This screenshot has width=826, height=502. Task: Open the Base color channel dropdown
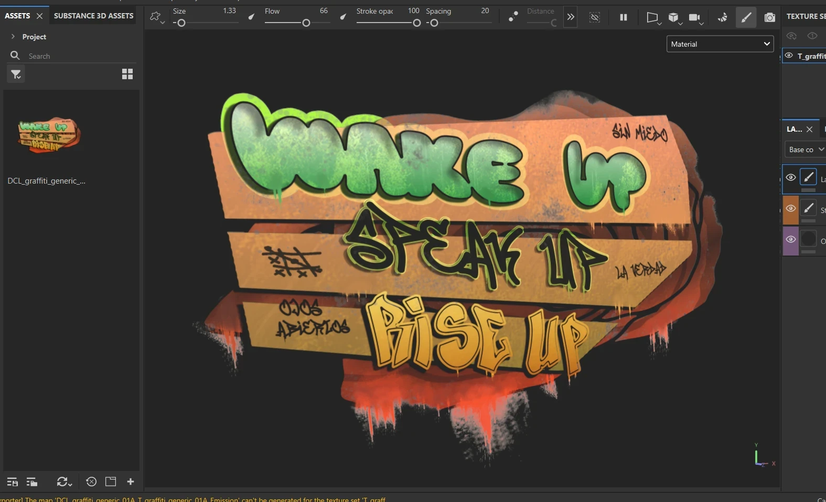806,149
